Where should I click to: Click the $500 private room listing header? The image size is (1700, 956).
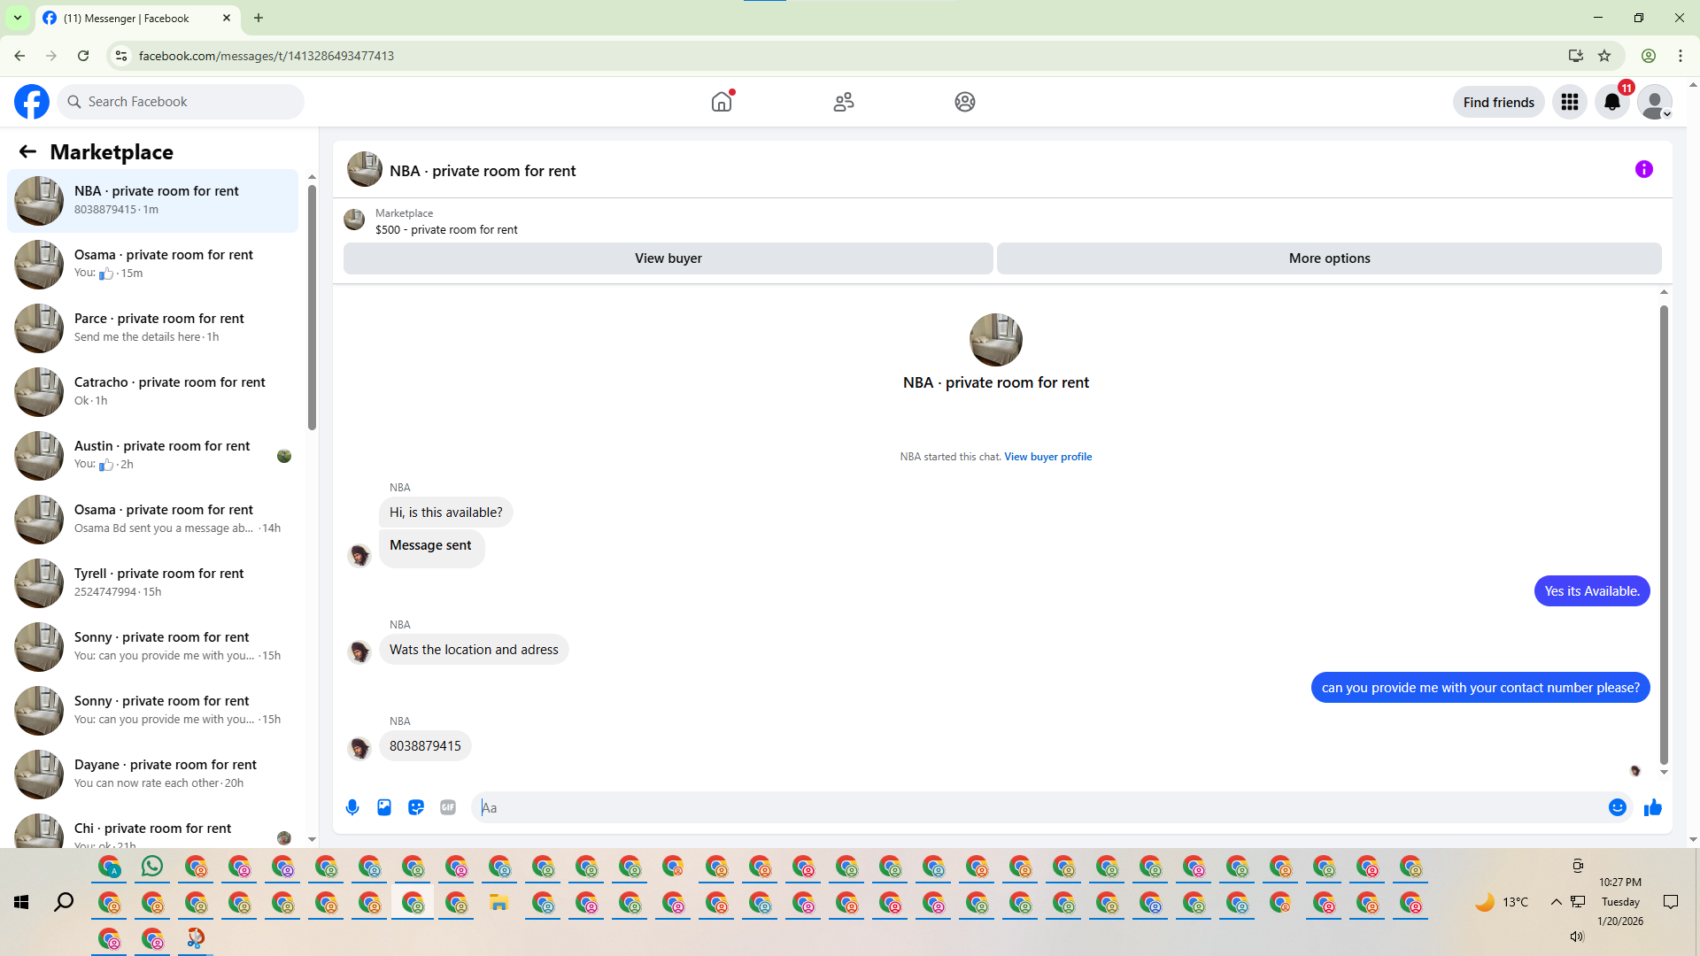coord(446,230)
